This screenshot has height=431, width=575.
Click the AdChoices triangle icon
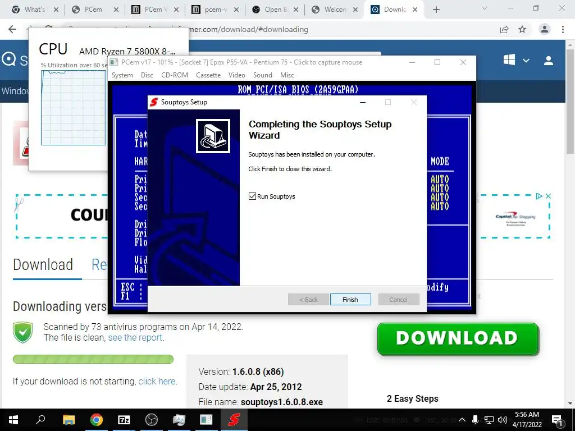539,196
